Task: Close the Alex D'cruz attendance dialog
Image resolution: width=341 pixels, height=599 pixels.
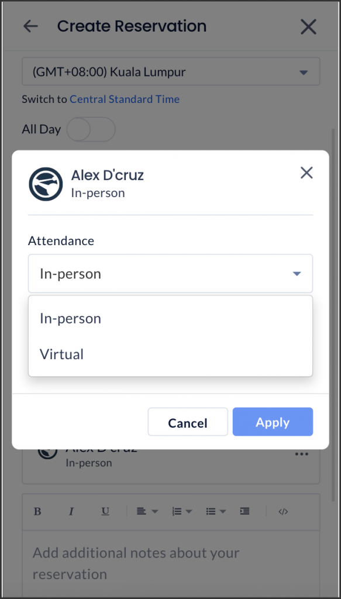Action: pos(306,173)
